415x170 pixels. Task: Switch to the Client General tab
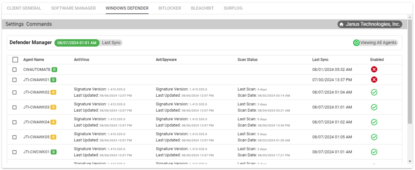[x=24, y=8]
